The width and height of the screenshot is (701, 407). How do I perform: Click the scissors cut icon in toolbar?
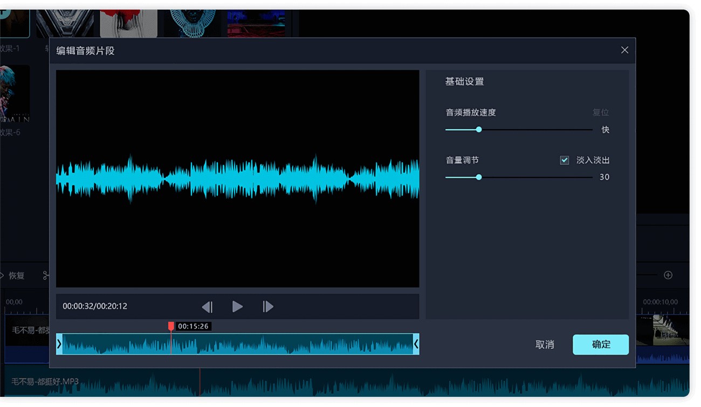(46, 276)
